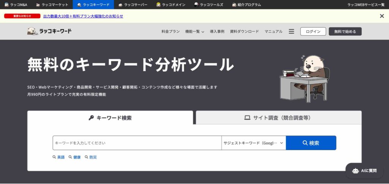The image size is (389, 184).
Task: Expand the 機能一覧 dropdown menu
Action: [195, 31]
